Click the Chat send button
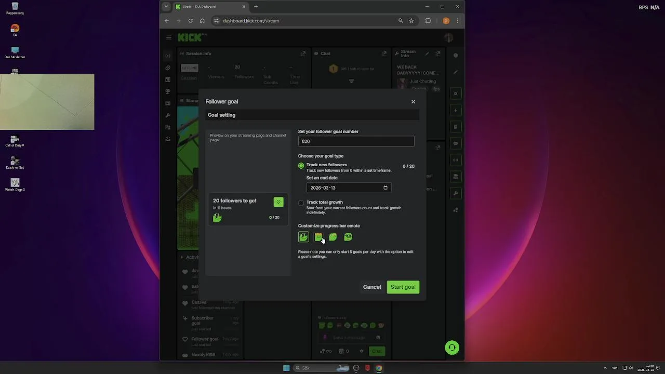Viewport: 665px width, 374px height. click(377, 351)
